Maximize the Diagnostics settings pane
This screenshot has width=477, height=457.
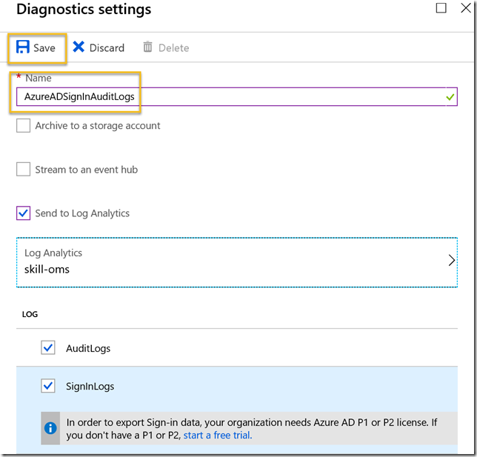pyautogui.click(x=441, y=8)
